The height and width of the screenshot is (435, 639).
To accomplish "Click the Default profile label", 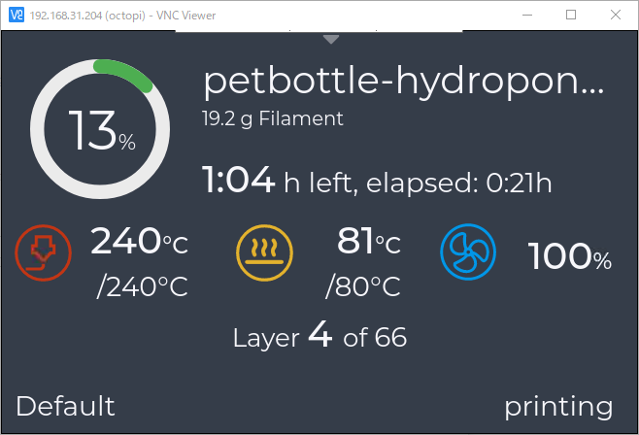I will tap(65, 406).
